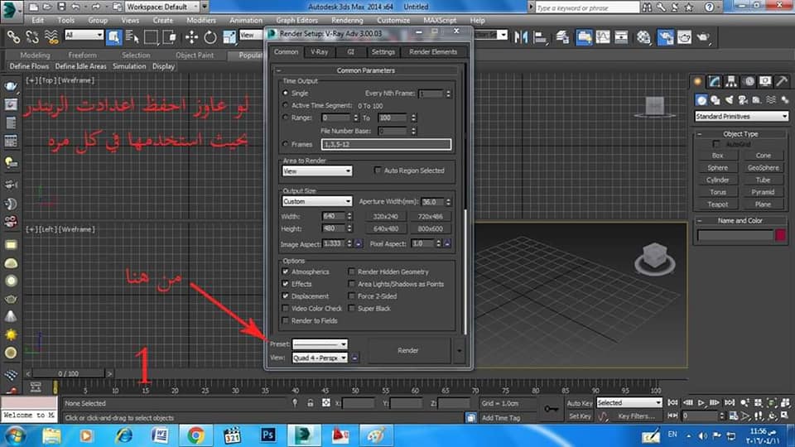Open the Selection filter All dropdown
795x447 pixels.
pyautogui.click(x=84, y=35)
